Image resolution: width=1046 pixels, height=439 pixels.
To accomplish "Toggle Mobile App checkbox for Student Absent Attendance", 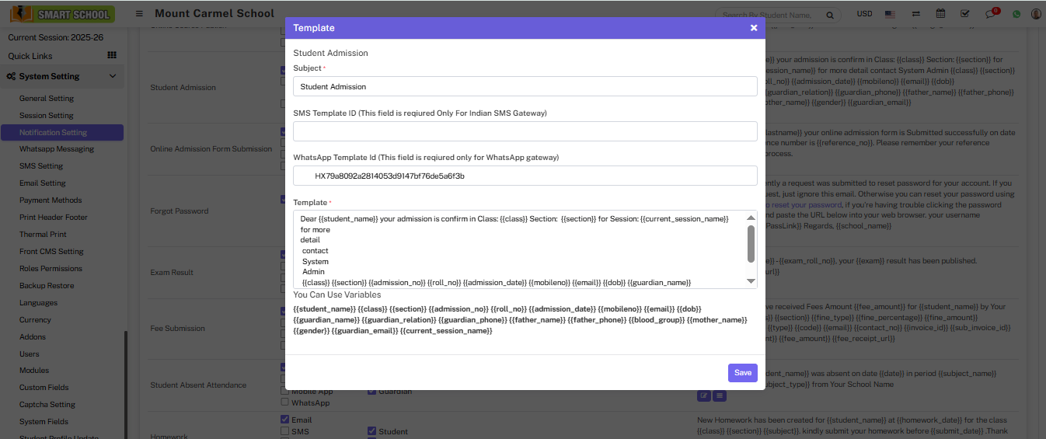I will pyautogui.click(x=284, y=392).
